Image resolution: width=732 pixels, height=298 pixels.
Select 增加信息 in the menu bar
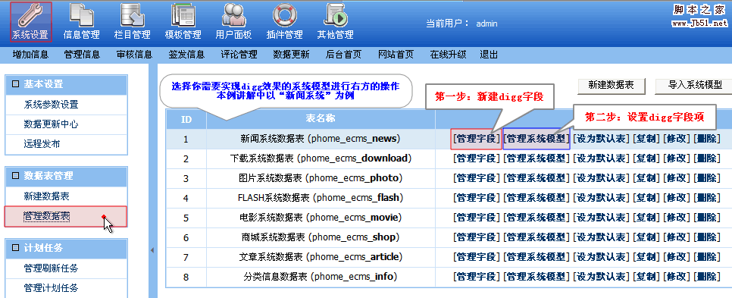(30, 55)
